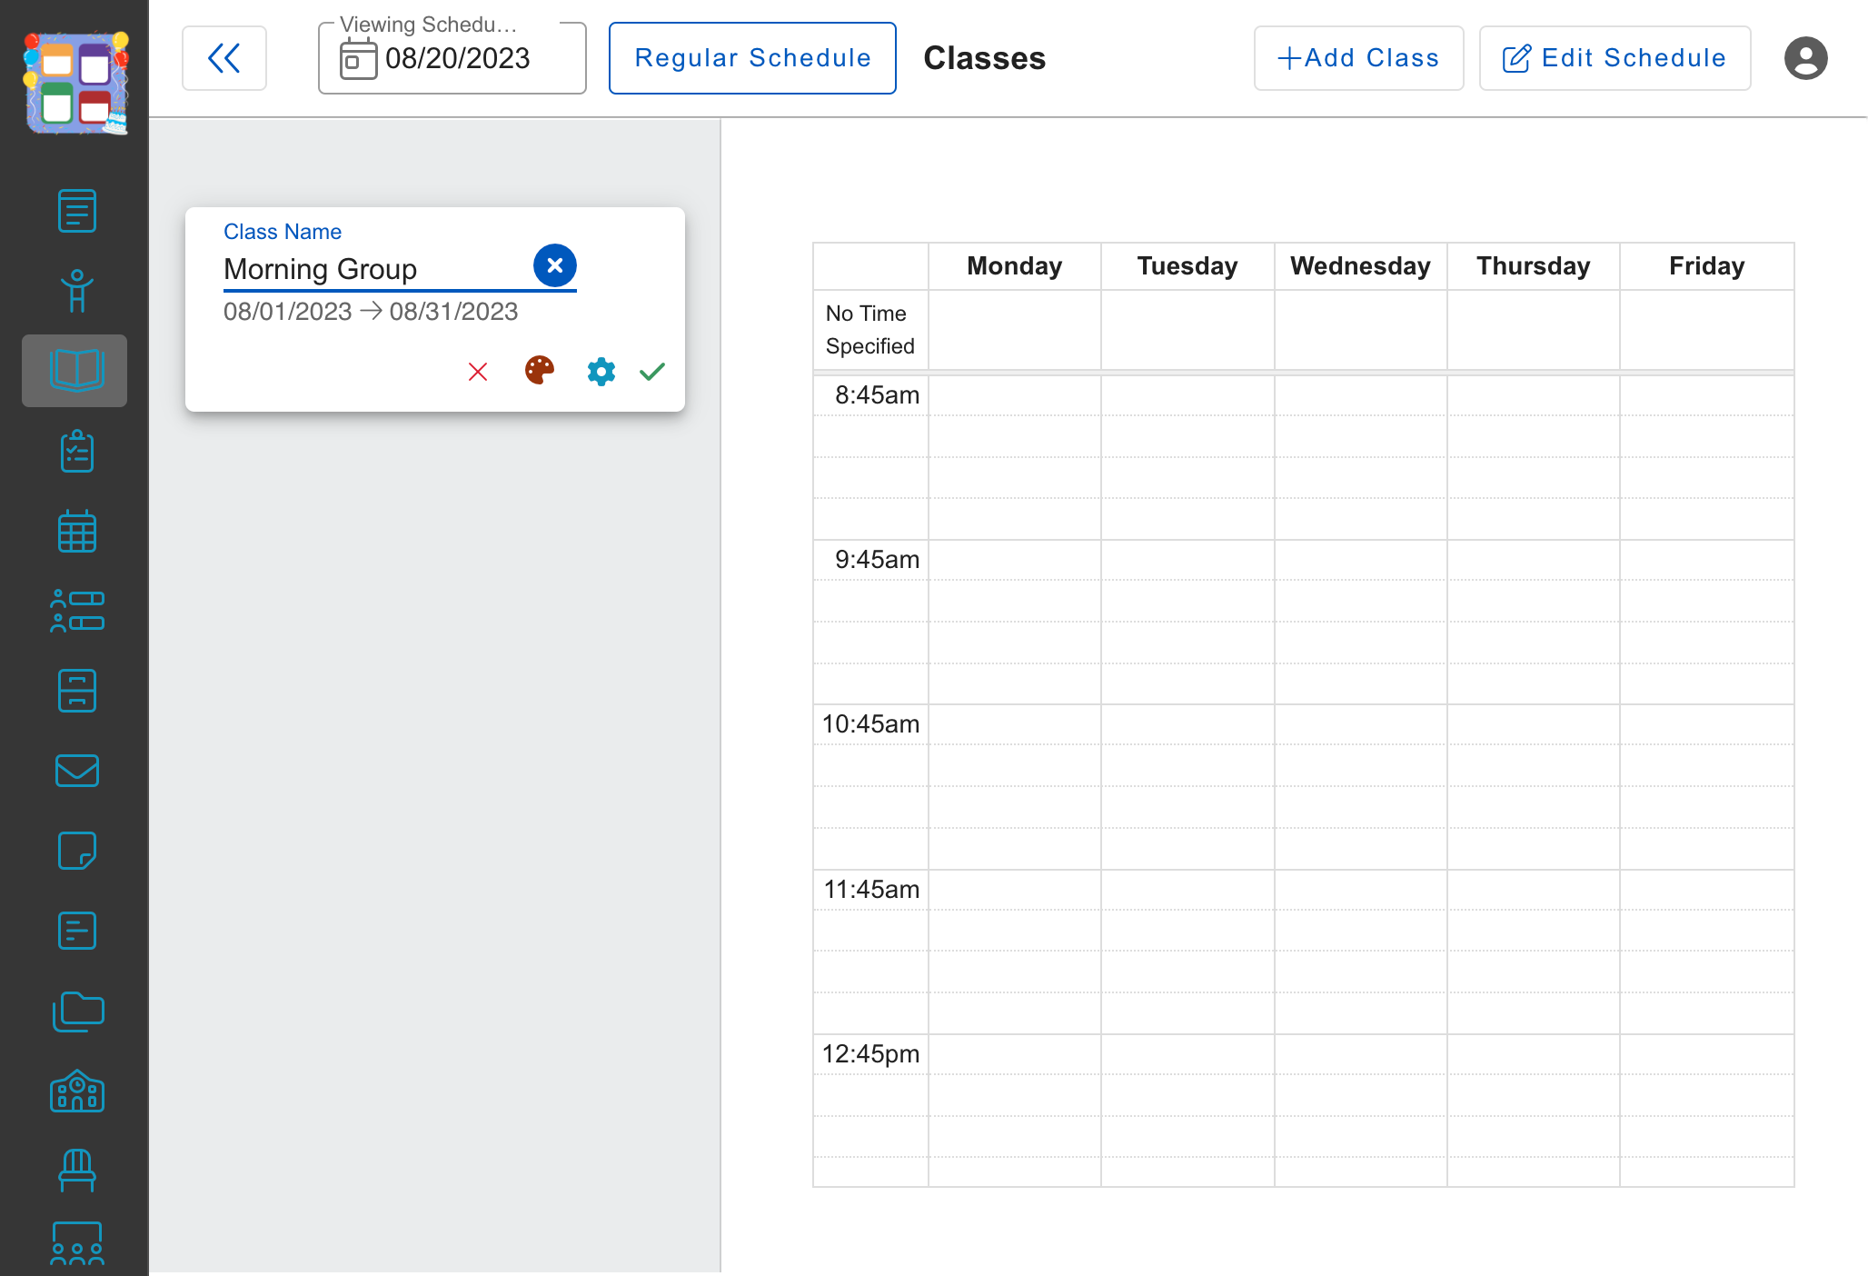The height and width of the screenshot is (1276, 1868).
Task: Select the open book Classes sidebar item
Action: tap(75, 371)
